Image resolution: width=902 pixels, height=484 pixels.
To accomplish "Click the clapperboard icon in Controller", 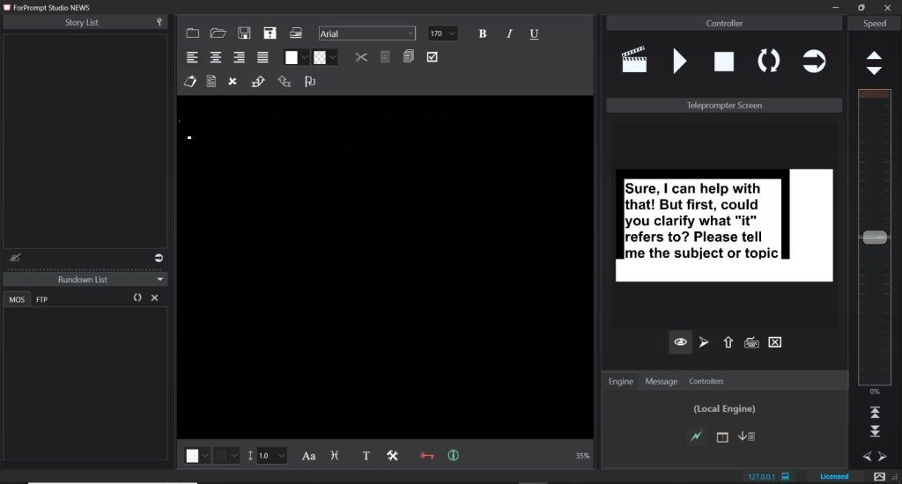I will [633, 61].
